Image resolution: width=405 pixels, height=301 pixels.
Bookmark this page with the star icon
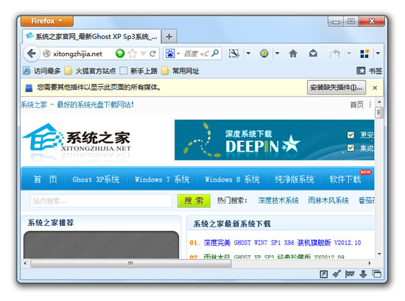[133, 54]
